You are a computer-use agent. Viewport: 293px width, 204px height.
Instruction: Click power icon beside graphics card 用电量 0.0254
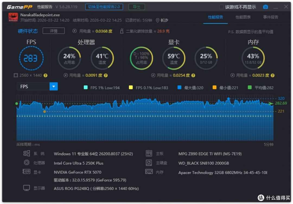153,75
